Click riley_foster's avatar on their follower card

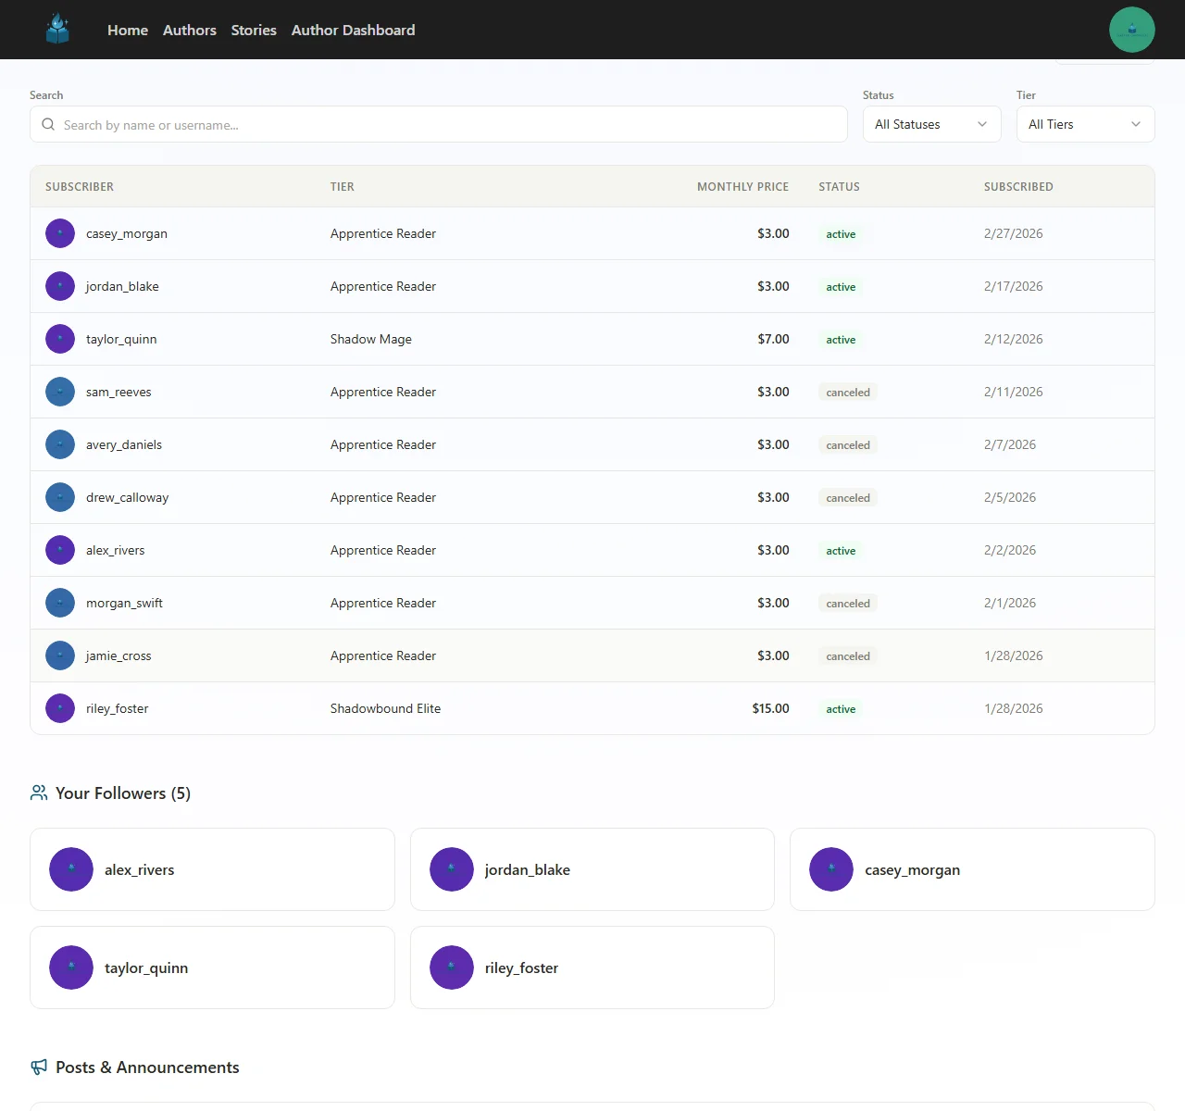coord(452,967)
